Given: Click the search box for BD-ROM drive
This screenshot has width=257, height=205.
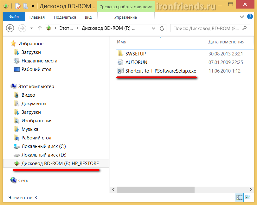Looking at the screenshot, I should click(x=206, y=28).
